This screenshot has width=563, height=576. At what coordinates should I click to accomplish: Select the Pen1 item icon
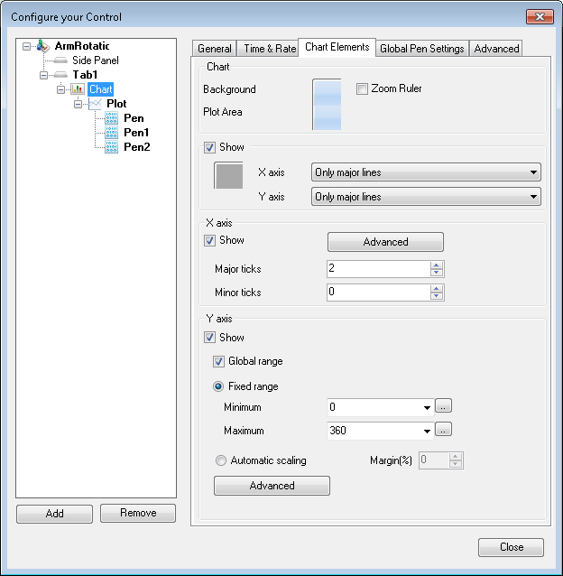click(x=112, y=133)
